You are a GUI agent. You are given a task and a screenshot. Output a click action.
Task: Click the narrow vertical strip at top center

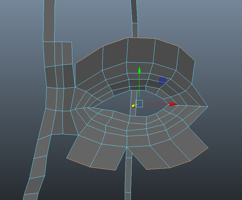click(134, 17)
